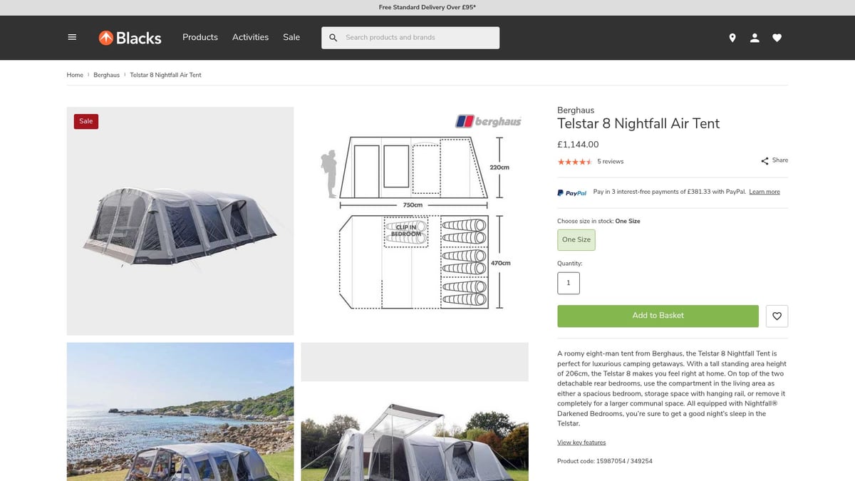
Task: Open the account profile icon
Action: tap(755, 37)
